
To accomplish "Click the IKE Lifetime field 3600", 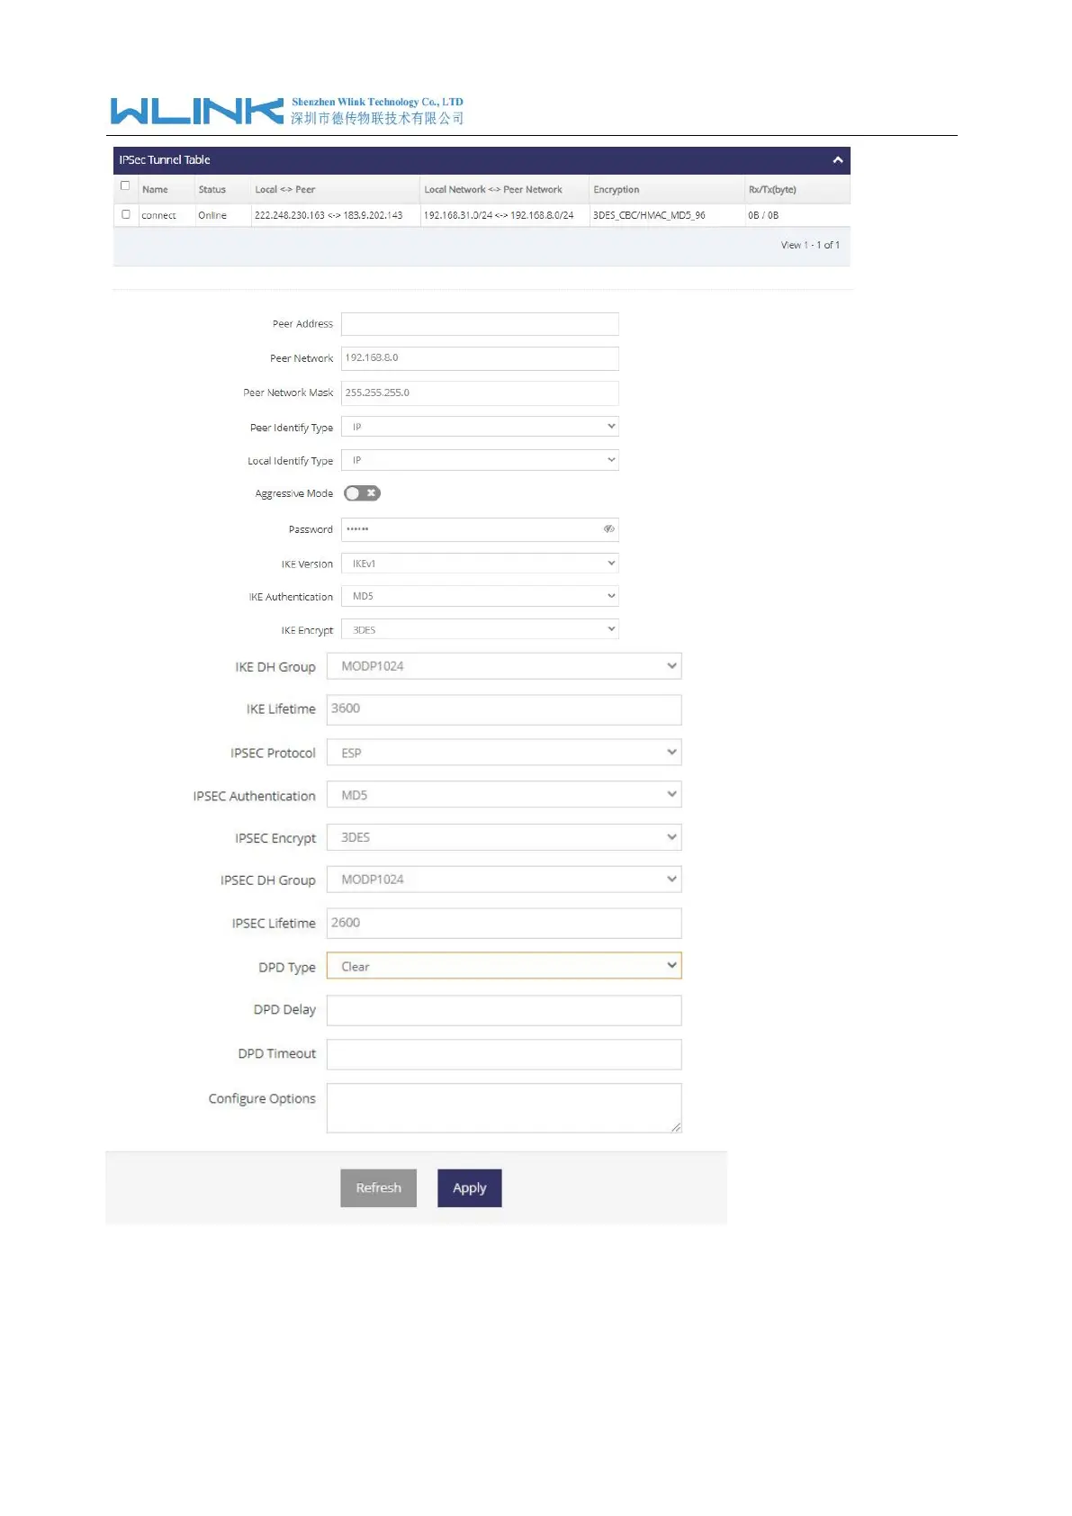I will tap(504, 709).
